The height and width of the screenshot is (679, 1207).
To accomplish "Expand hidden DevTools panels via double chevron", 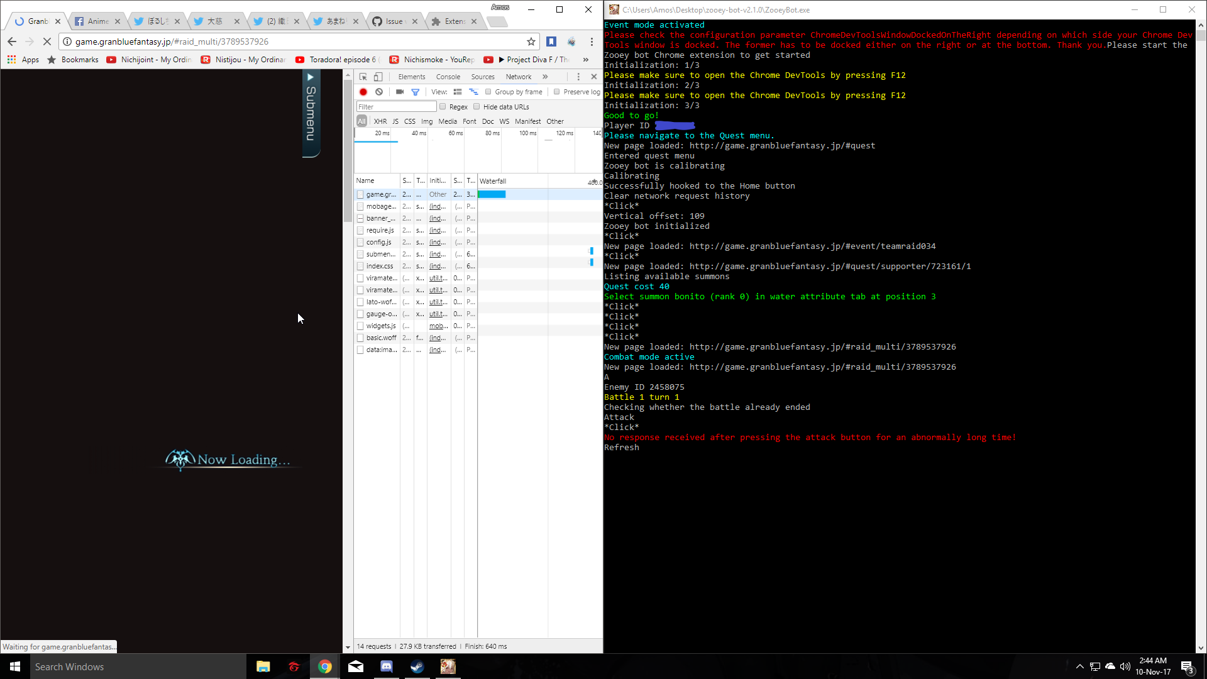I will tap(545, 77).
